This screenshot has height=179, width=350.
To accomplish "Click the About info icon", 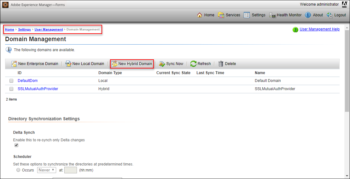I will pos(308,15).
